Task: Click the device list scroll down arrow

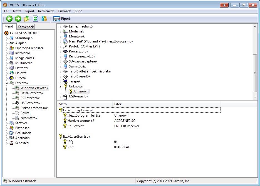Action: point(255,97)
